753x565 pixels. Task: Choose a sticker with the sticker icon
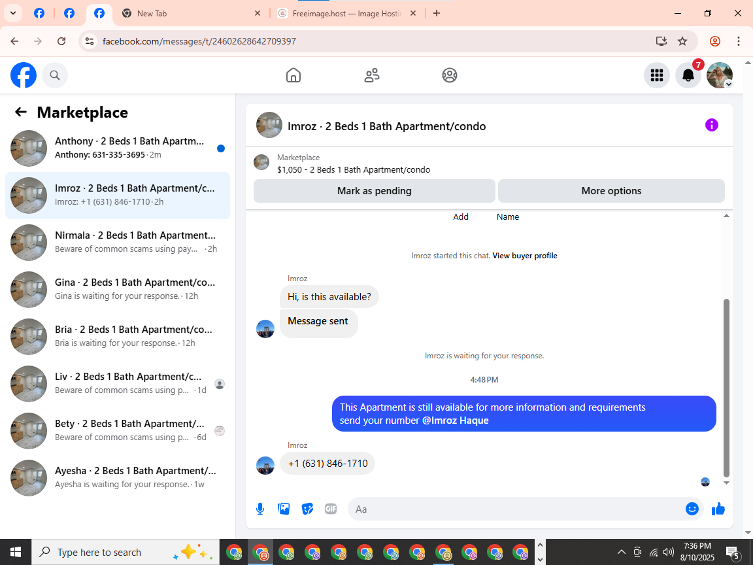307,509
